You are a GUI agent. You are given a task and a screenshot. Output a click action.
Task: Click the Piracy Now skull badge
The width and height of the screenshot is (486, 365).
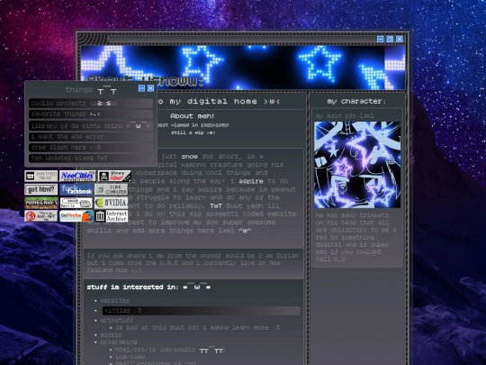114,177
